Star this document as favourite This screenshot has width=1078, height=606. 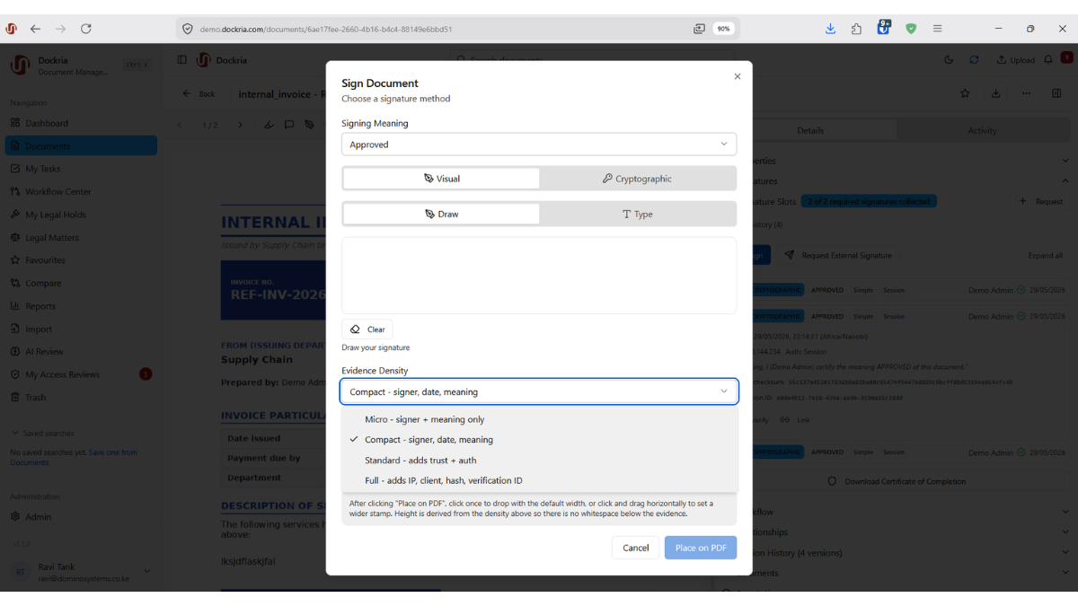pos(965,93)
